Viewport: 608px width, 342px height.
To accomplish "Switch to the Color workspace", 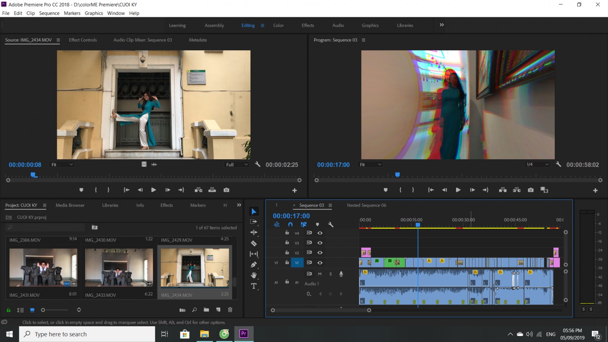I will pyautogui.click(x=278, y=25).
